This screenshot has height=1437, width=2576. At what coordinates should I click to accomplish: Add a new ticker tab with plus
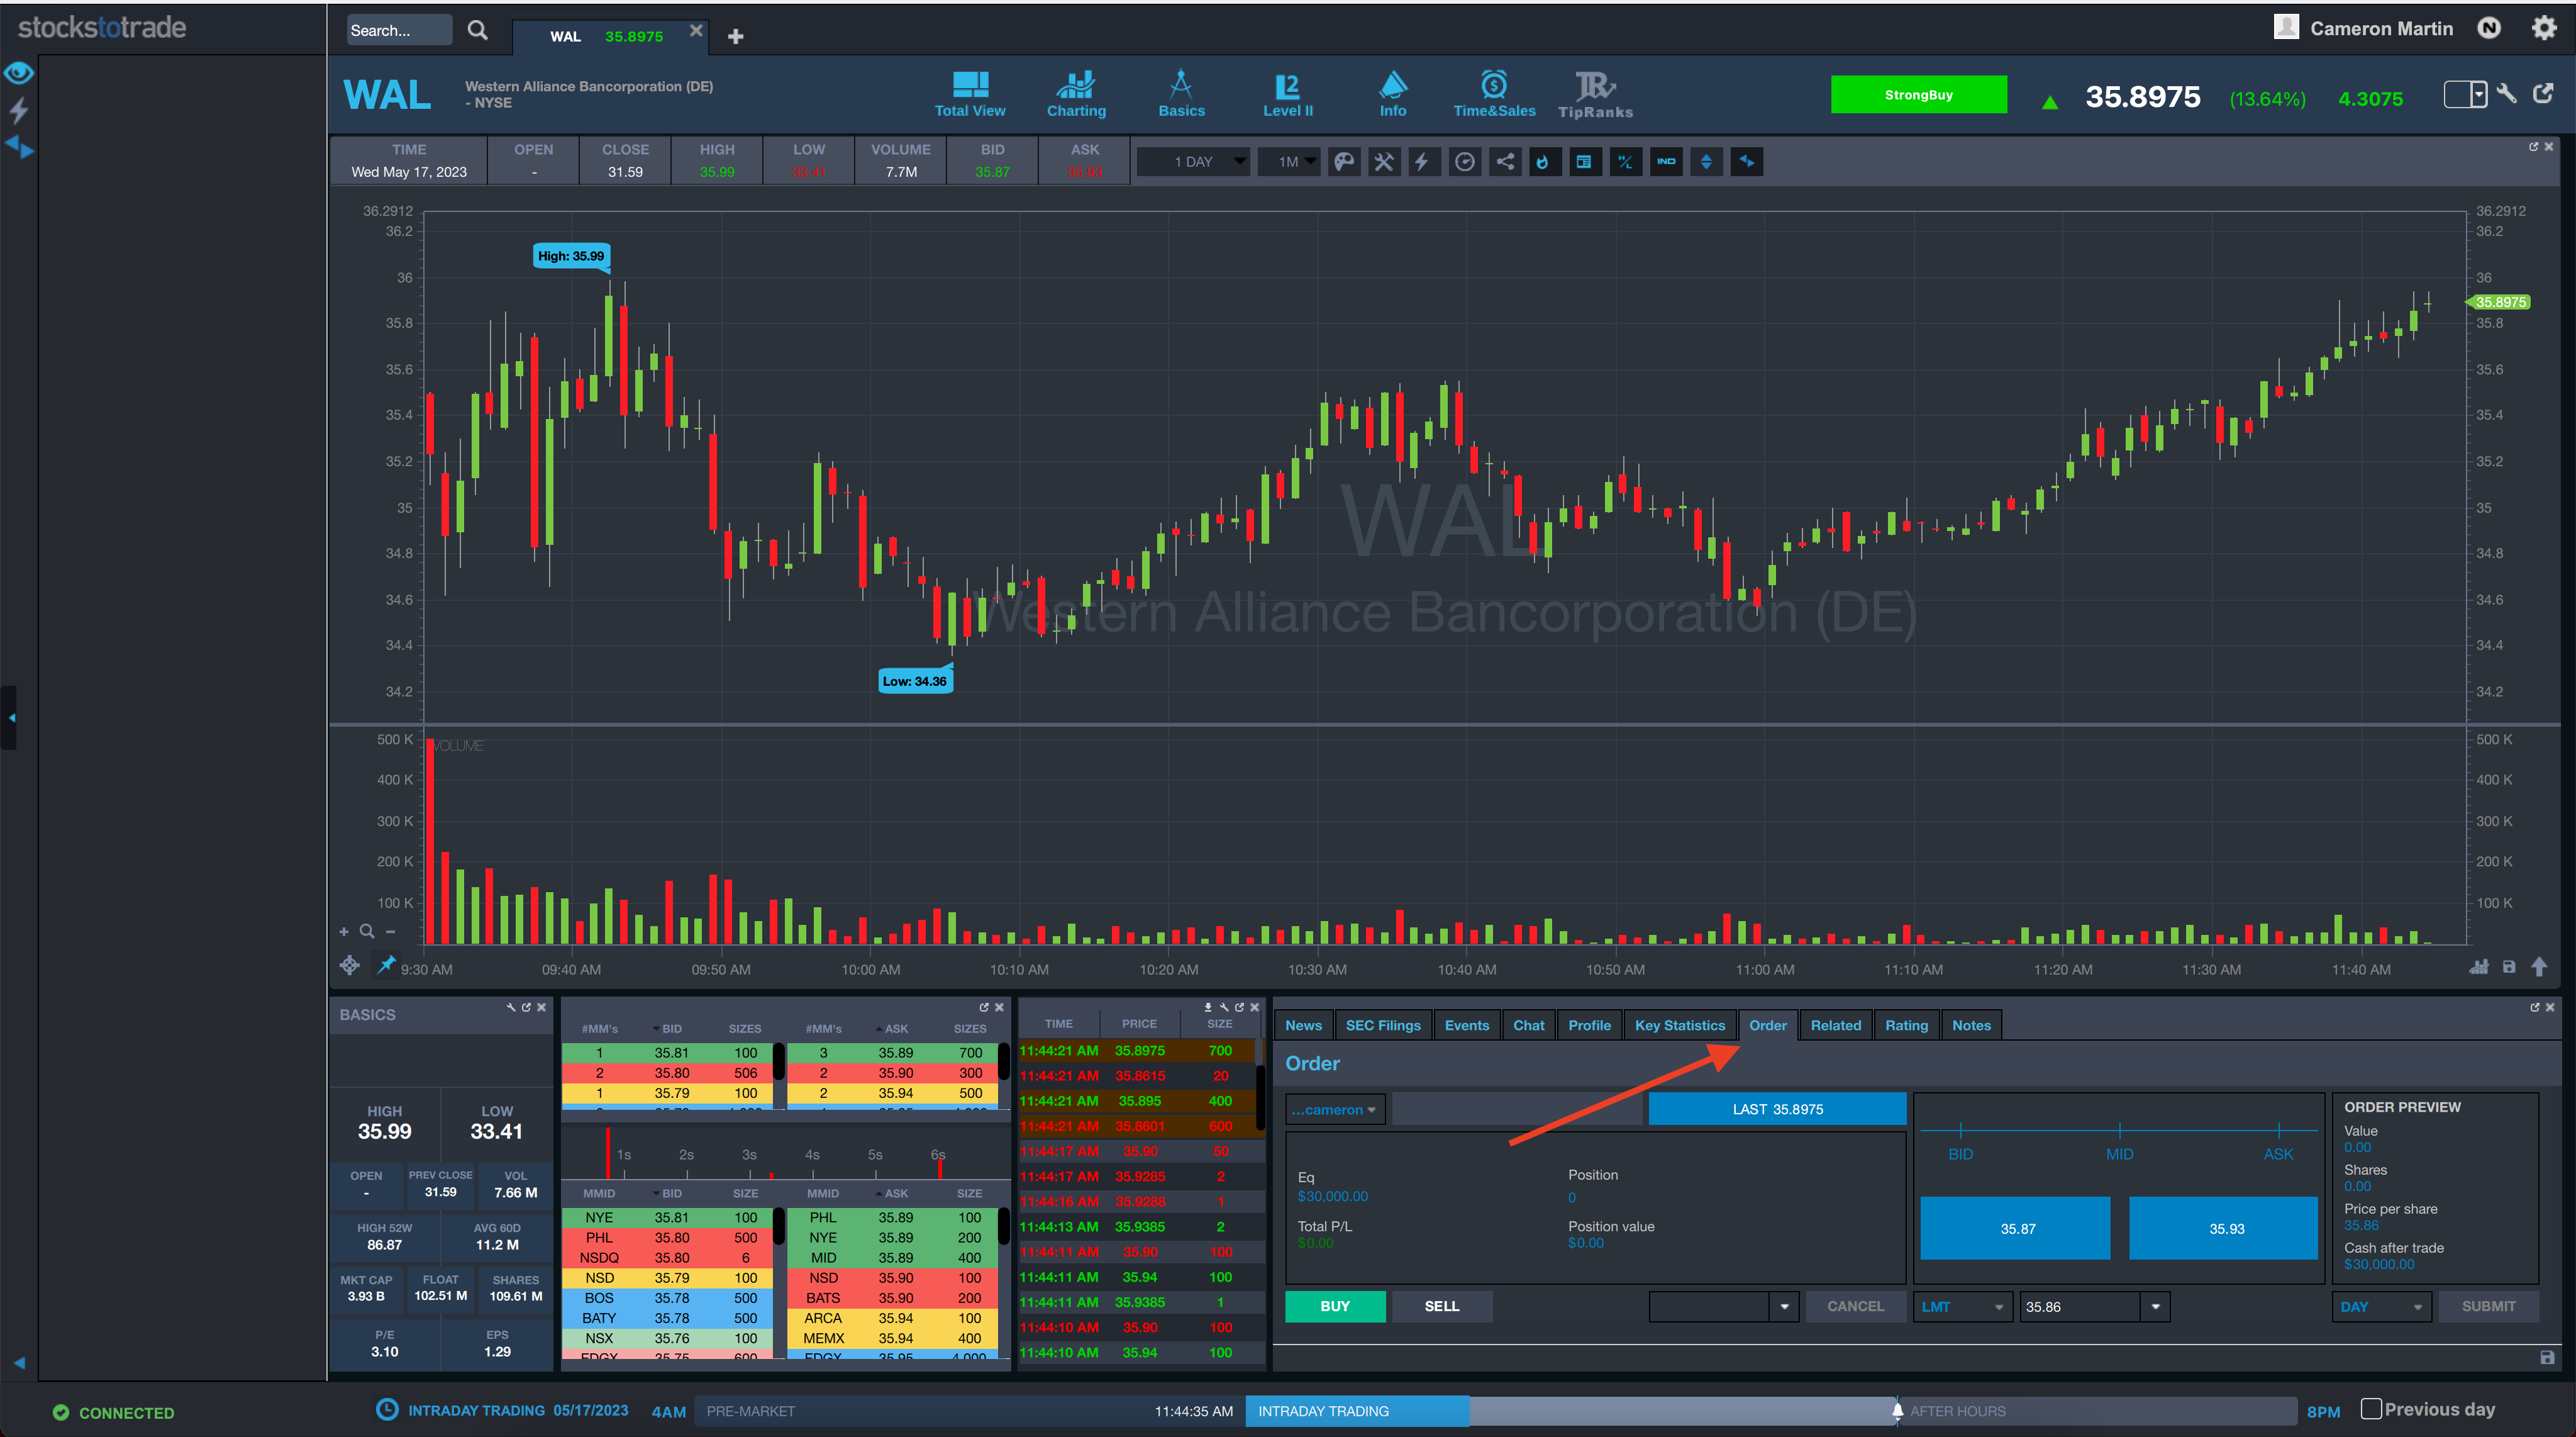[736, 37]
